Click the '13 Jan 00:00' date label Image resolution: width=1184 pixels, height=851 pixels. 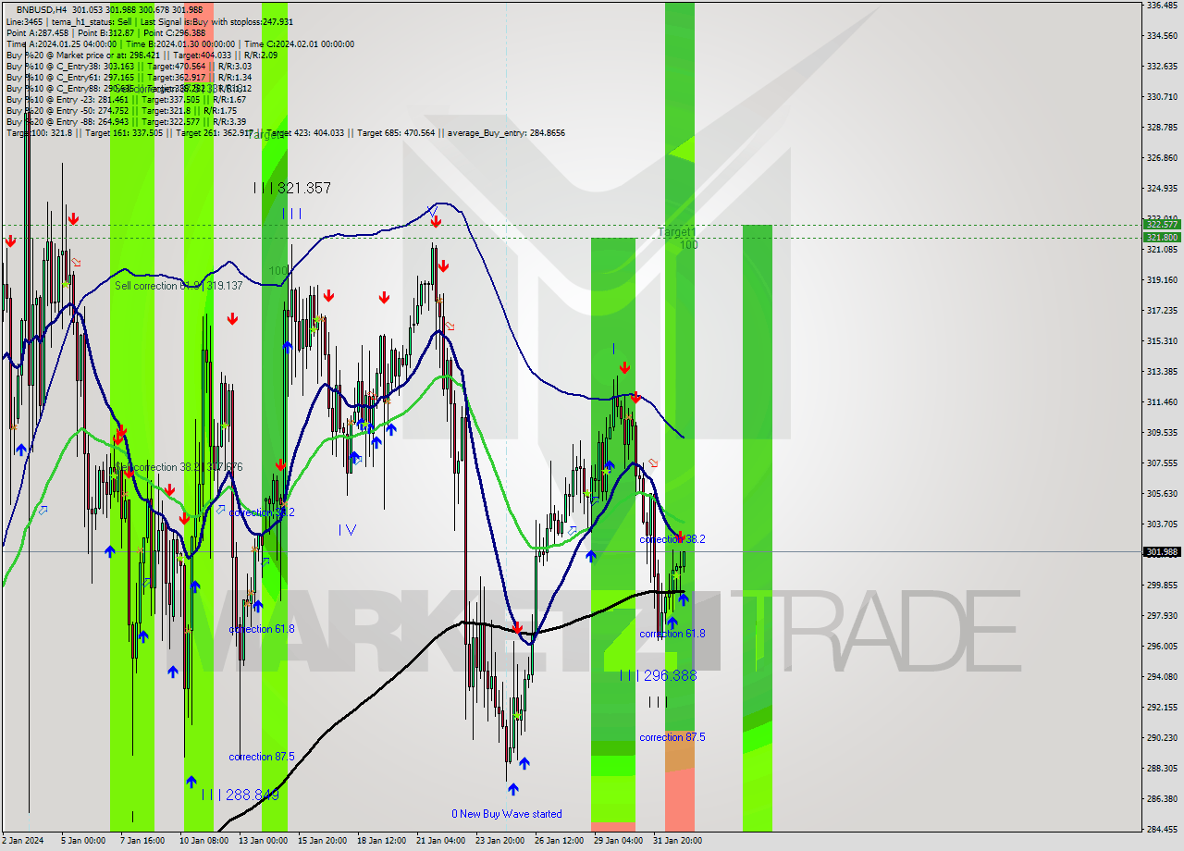[262, 842]
